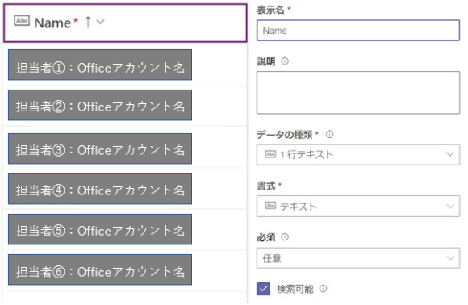Select the 担当者②：Officeアカウント名 row
The image size is (468, 305).
click(x=100, y=105)
